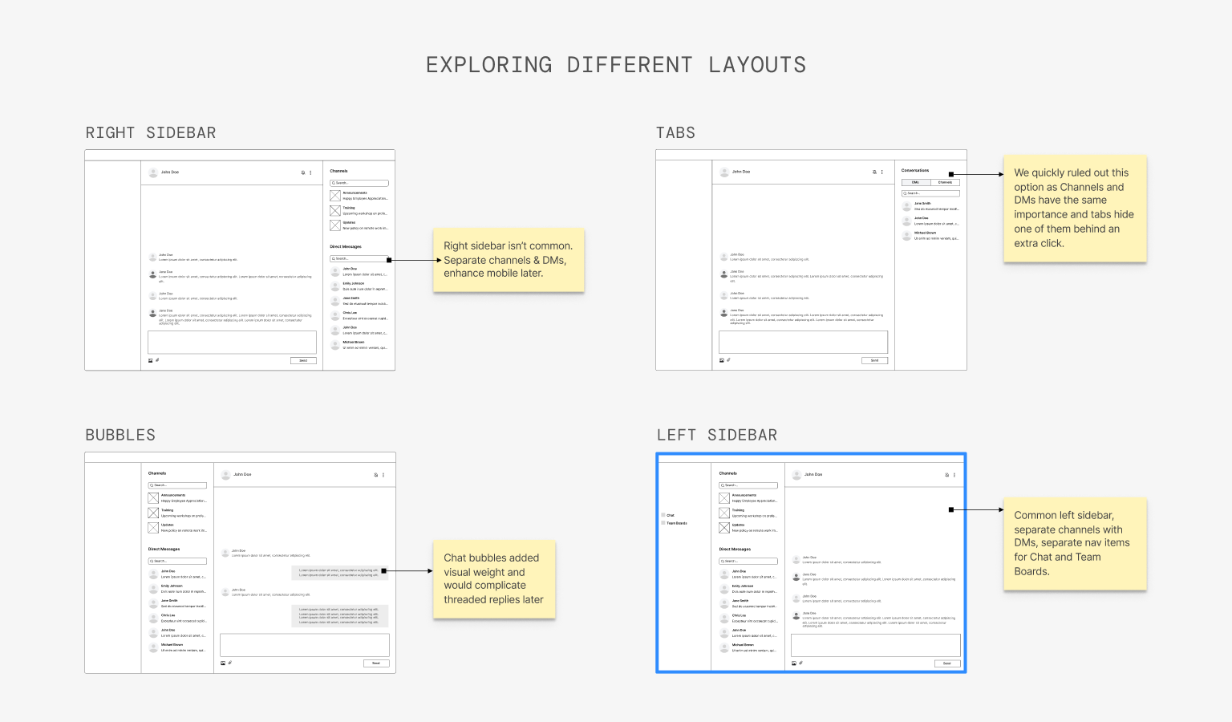Click the paperclip icon in Bubbles wireframe

click(x=230, y=663)
